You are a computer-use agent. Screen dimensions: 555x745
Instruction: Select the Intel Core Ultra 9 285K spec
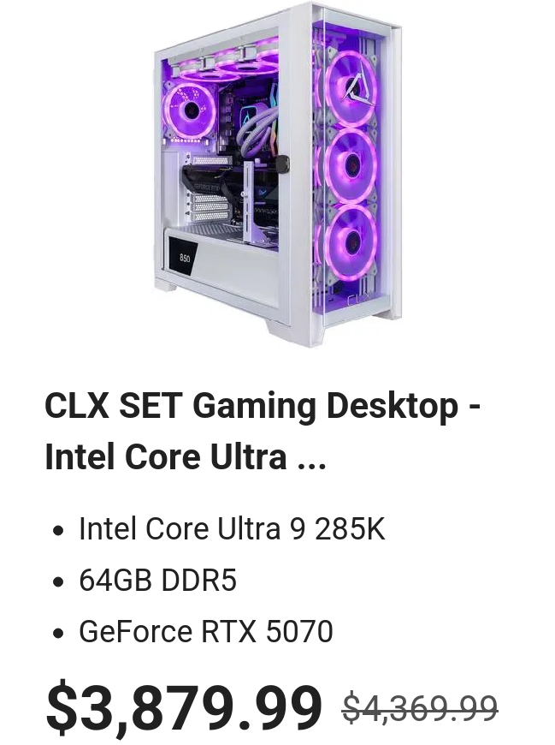point(232,528)
